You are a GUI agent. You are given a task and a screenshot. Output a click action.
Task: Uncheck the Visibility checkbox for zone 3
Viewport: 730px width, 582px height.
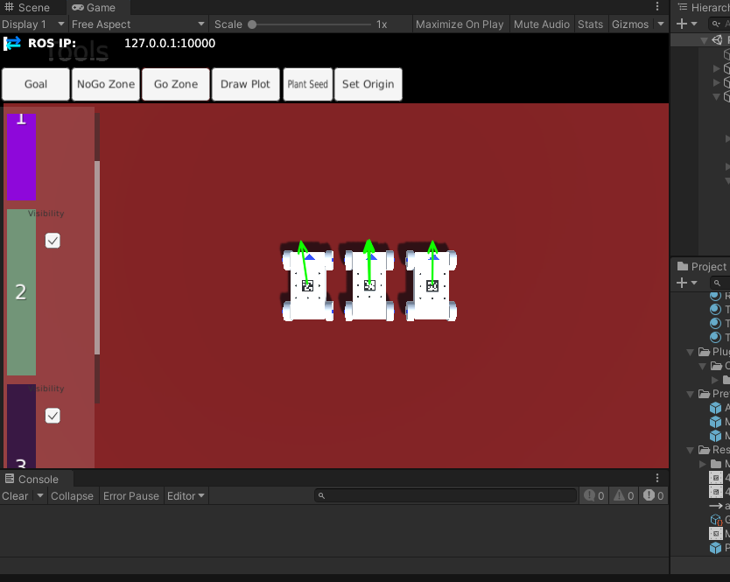coord(53,415)
